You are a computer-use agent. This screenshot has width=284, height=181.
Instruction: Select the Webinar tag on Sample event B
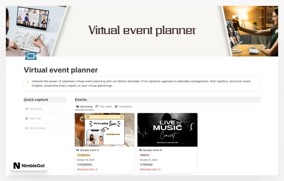pyautogui.click(x=145, y=155)
